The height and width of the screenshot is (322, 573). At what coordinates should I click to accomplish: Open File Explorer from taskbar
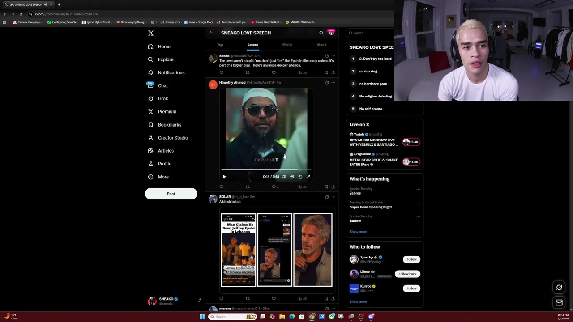coord(282,317)
